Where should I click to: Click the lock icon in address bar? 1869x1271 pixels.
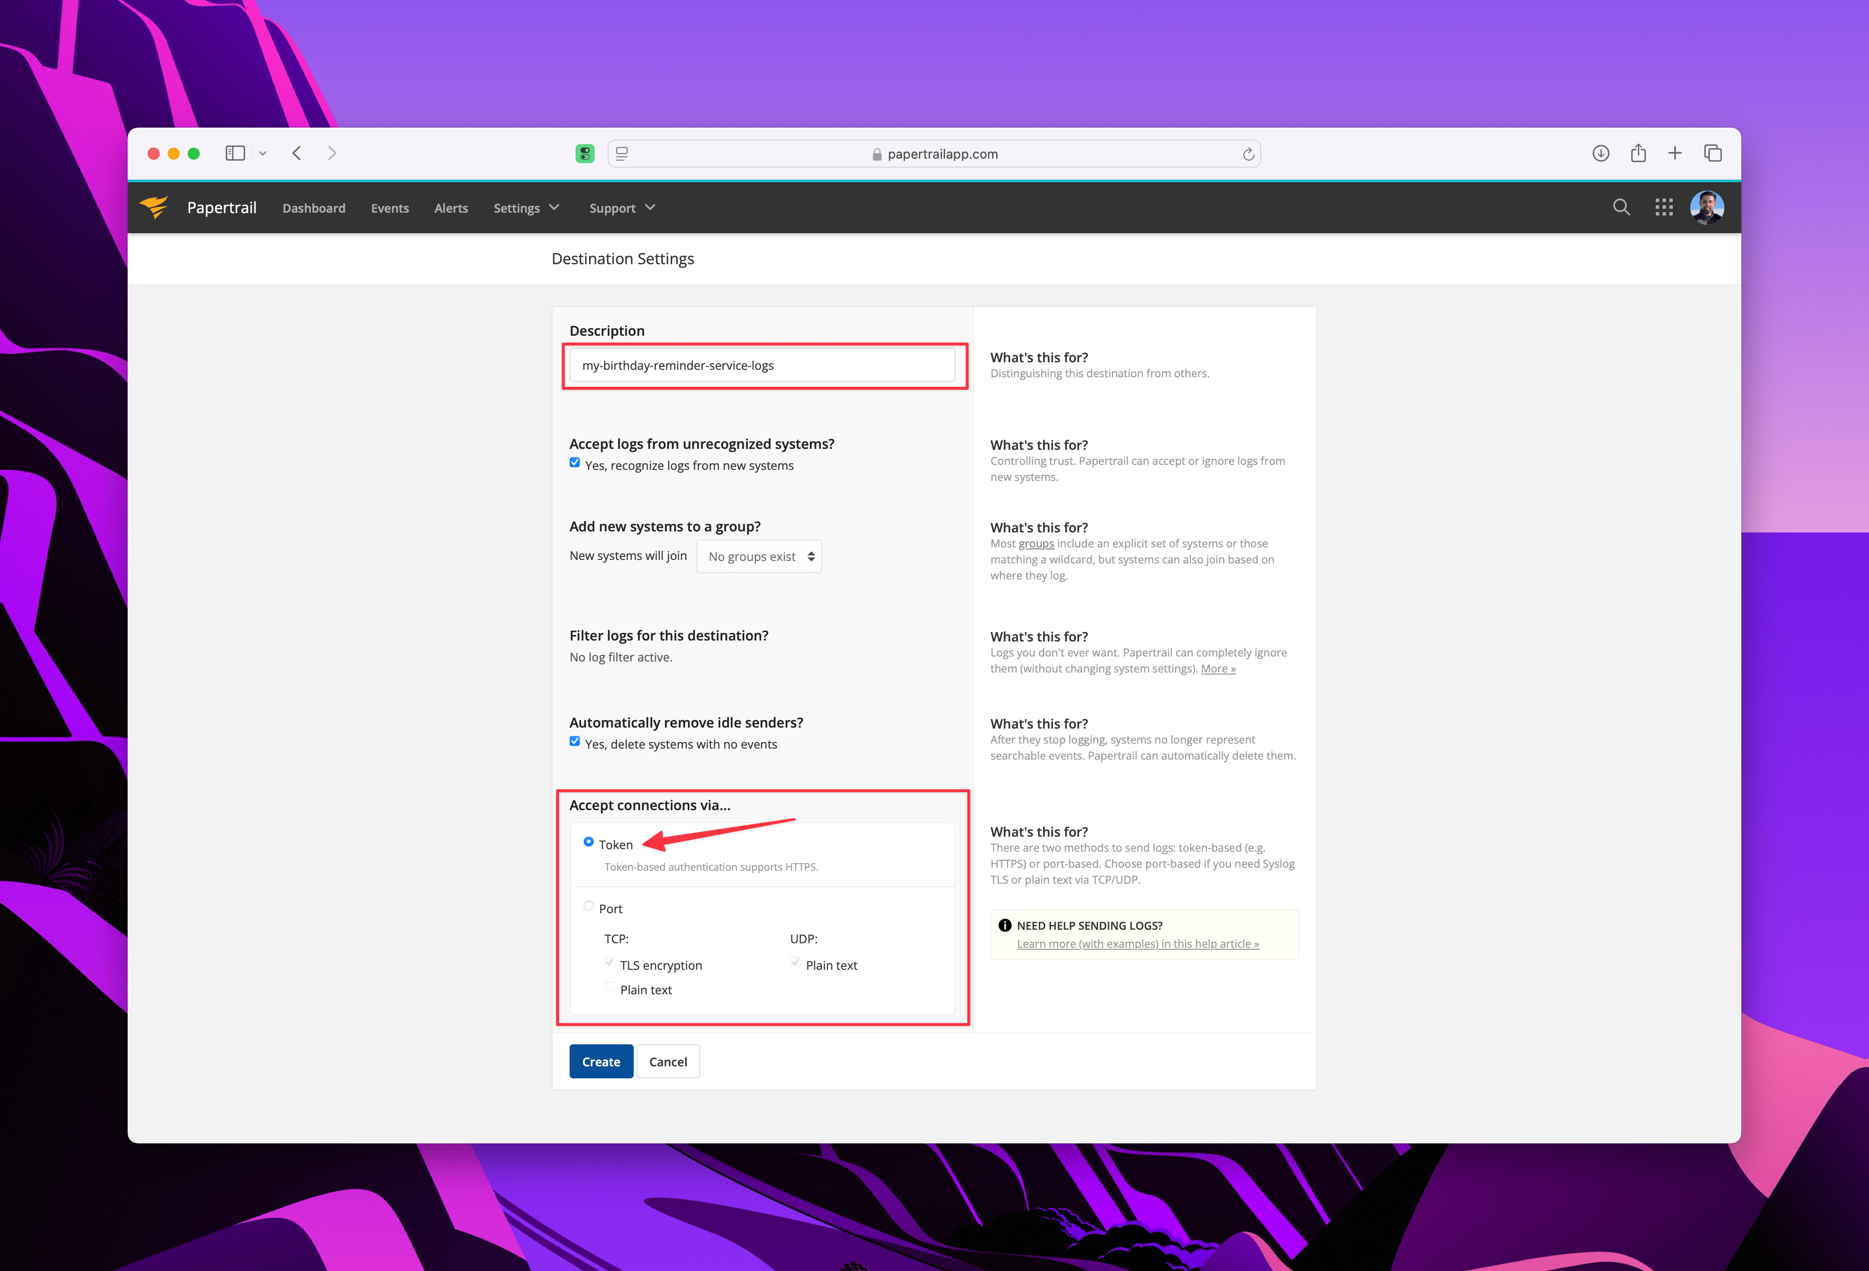(876, 154)
